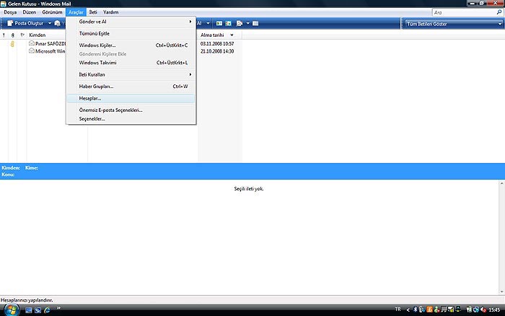This screenshot has height=316, width=505.
Task: Select the Microsoft Win message row
Action: [50, 51]
